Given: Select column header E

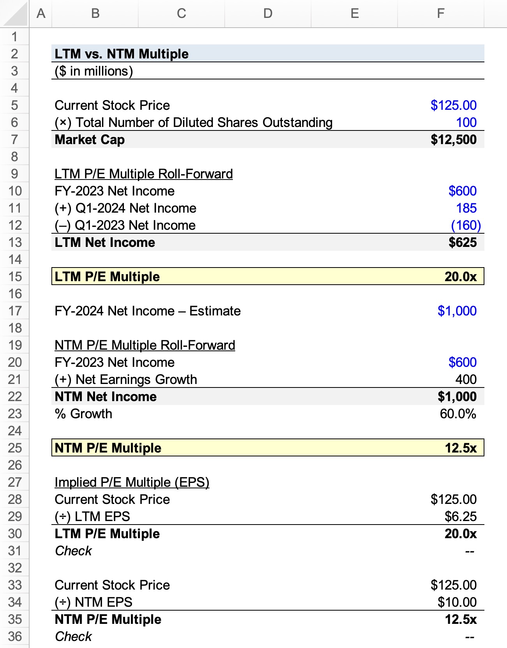Looking at the screenshot, I should point(354,14).
